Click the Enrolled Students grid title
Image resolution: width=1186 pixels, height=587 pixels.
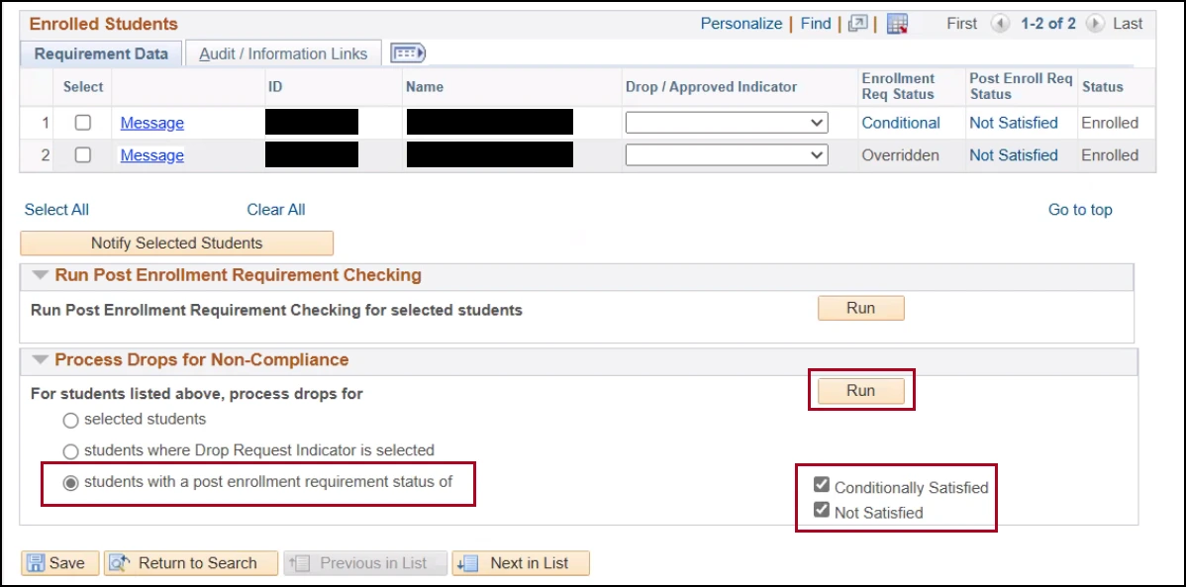pyautogui.click(x=104, y=24)
